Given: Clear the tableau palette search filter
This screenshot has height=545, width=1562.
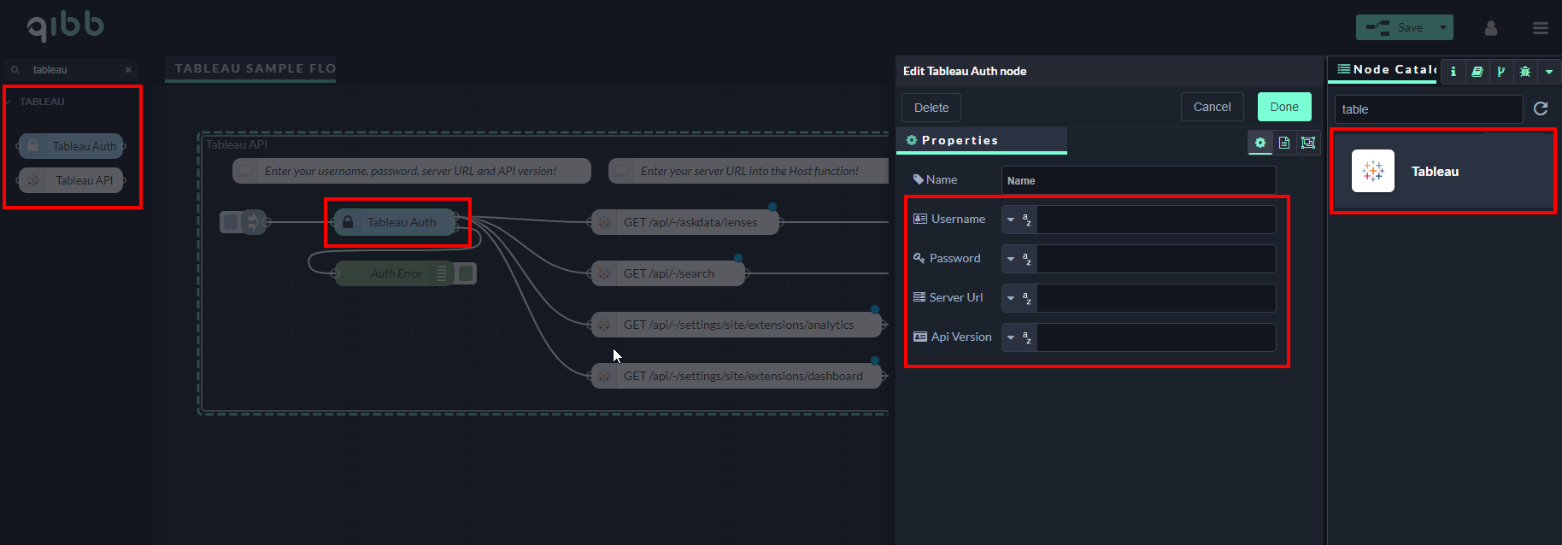Looking at the screenshot, I should [x=128, y=70].
